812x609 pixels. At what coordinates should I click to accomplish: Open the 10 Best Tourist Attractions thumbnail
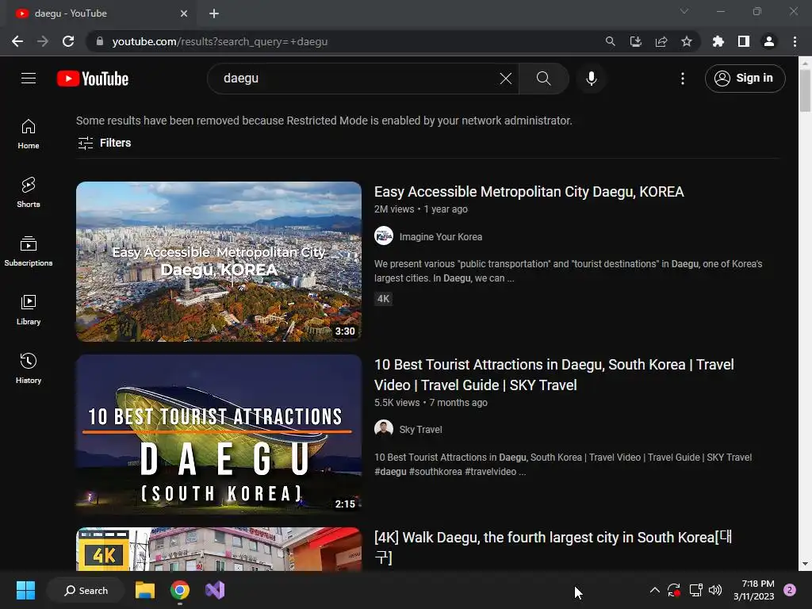[x=219, y=434]
